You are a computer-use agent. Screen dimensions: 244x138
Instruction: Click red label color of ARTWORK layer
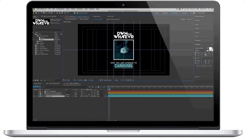coord(40,91)
